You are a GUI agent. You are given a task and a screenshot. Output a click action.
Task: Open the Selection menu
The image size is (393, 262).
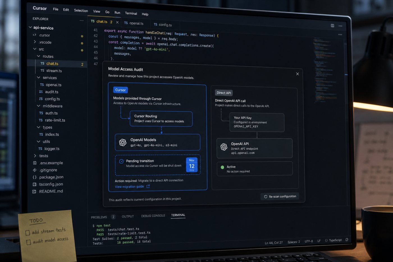(x=81, y=11)
